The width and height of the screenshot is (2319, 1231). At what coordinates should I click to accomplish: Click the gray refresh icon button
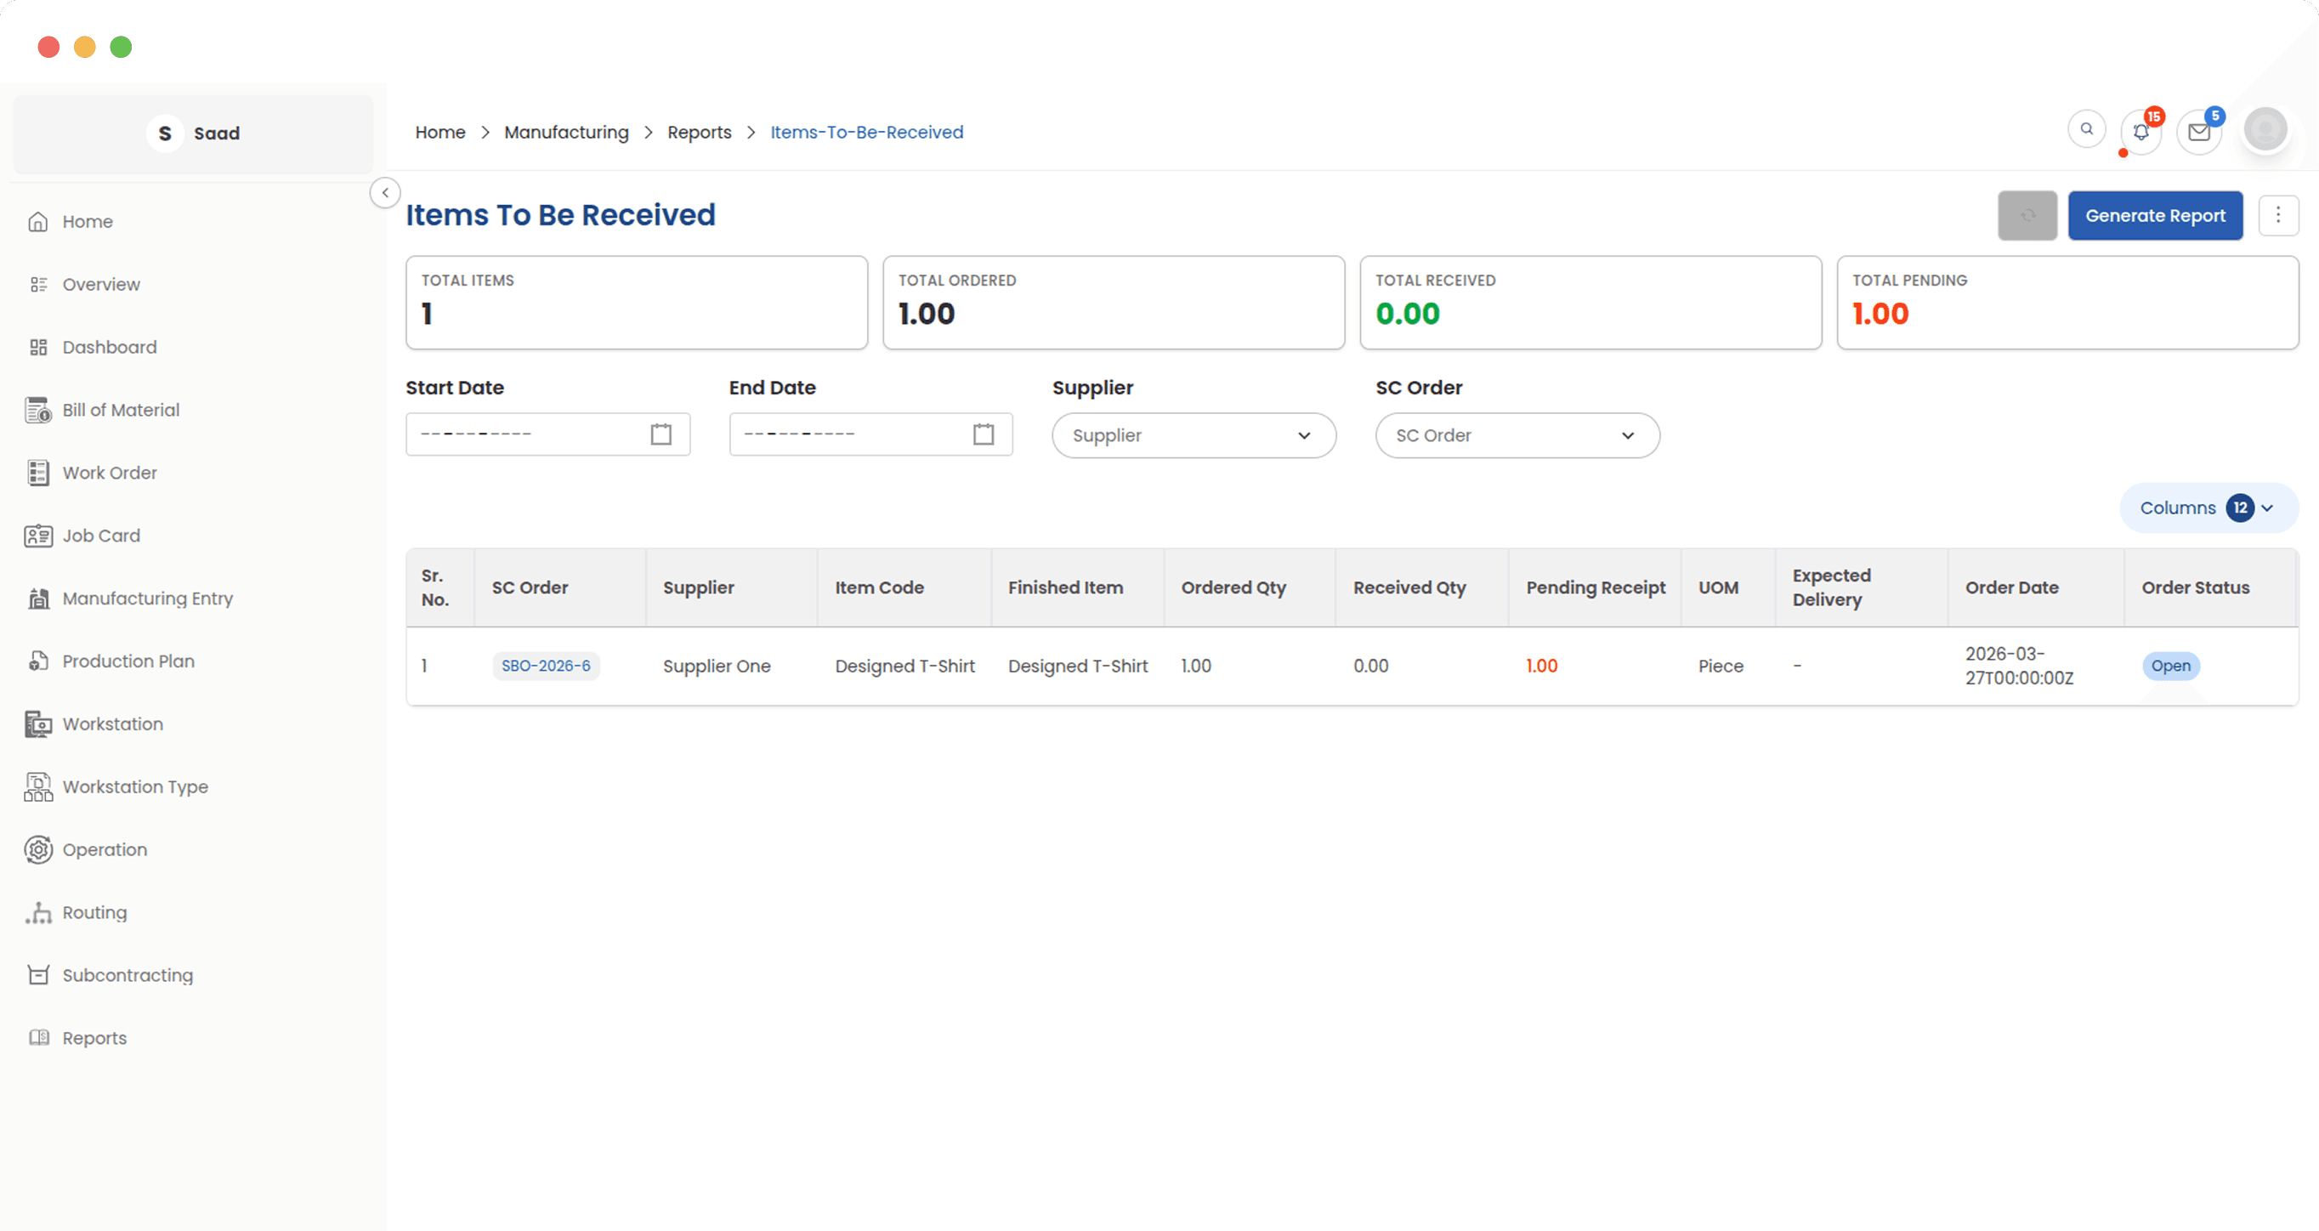click(2027, 215)
